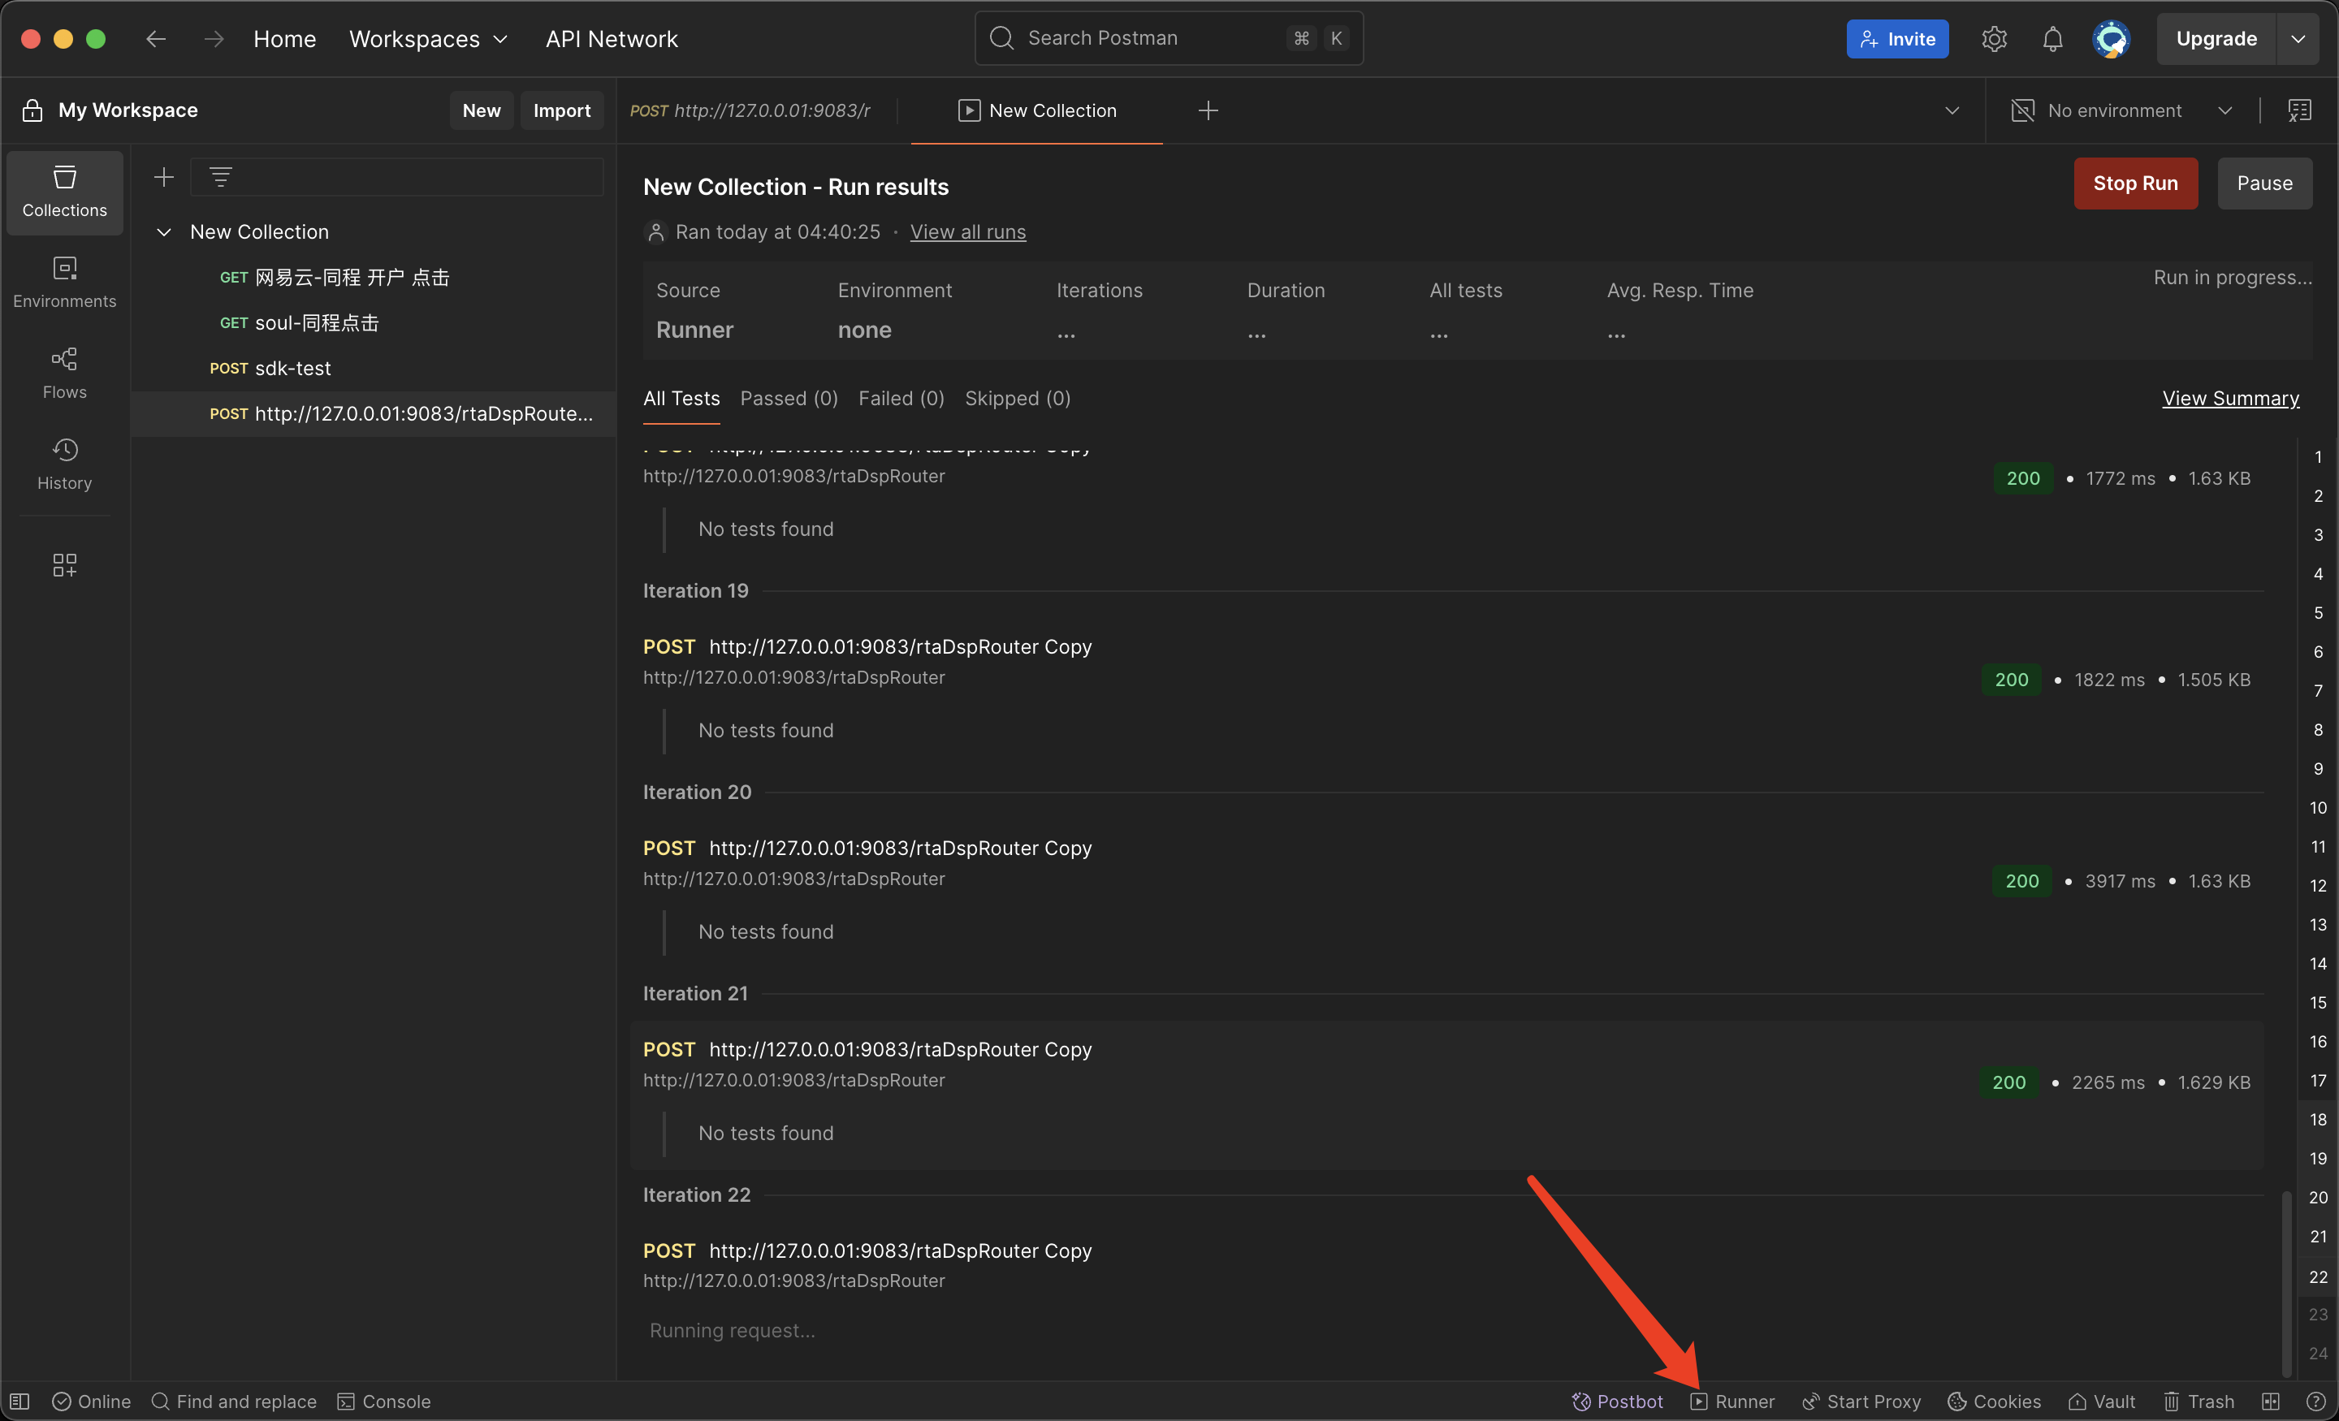The width and height of the screenshot is (2339, 1421).
Task: Click the user avatar icon
Action: [x=2111, y=39]
